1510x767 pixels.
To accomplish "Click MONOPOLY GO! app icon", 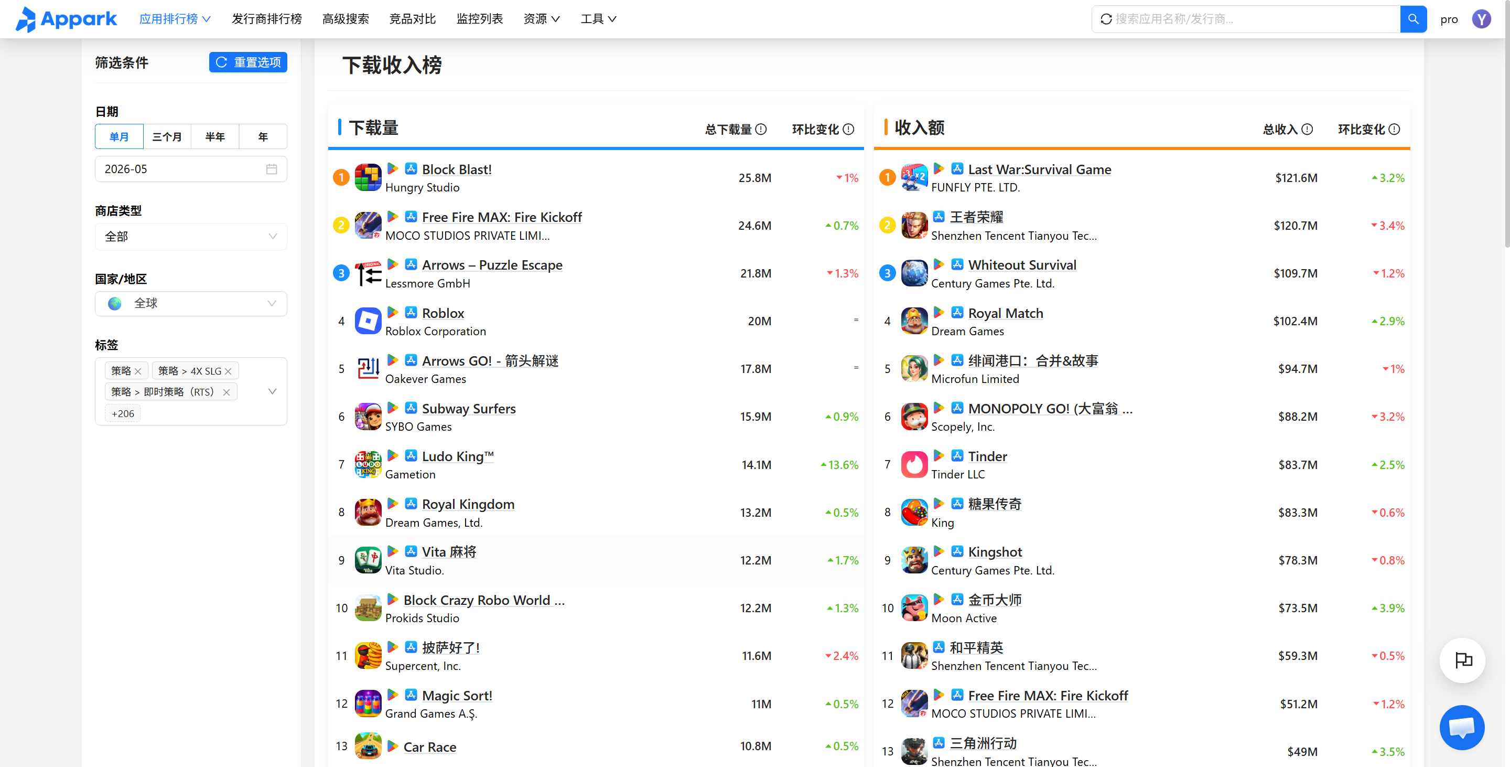I will (x=914, y=417).
